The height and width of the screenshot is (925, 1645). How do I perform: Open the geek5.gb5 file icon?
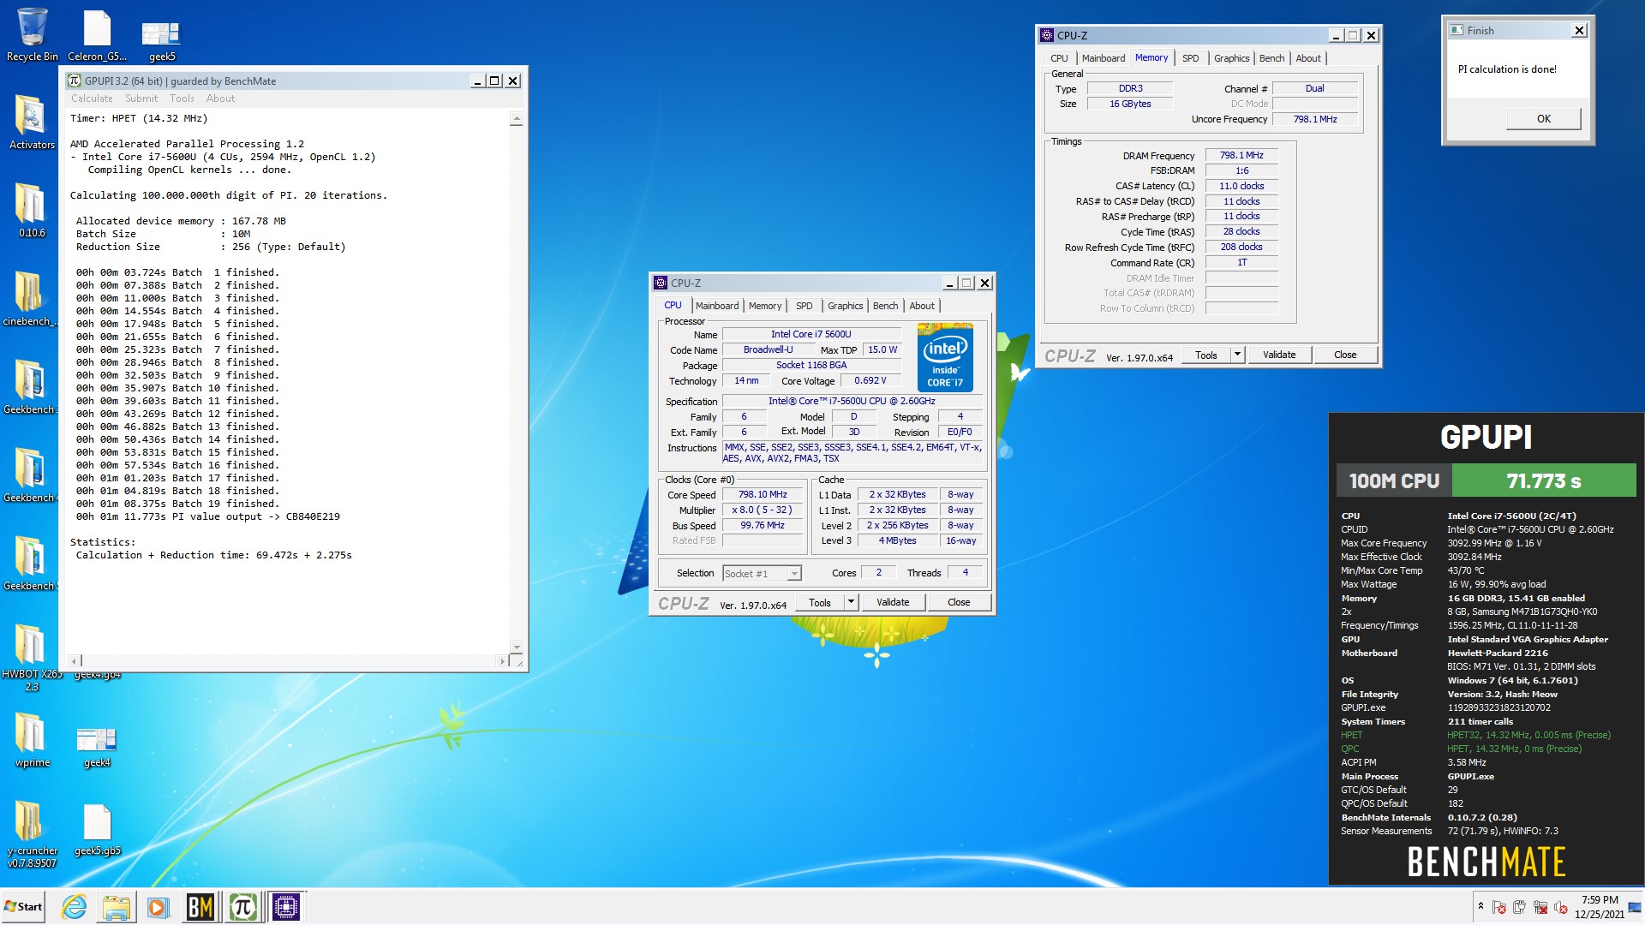pos(97,829)
